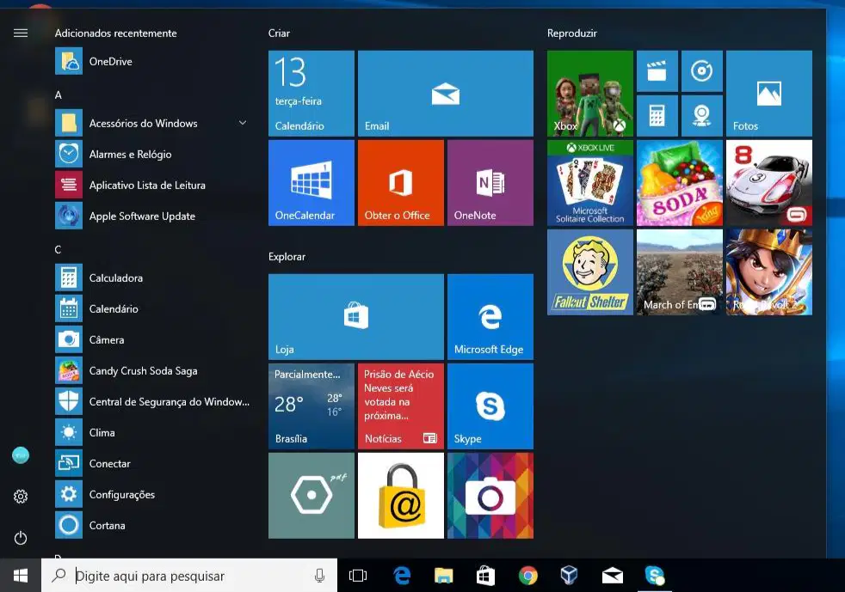Open the Notícias news tile

401,406
